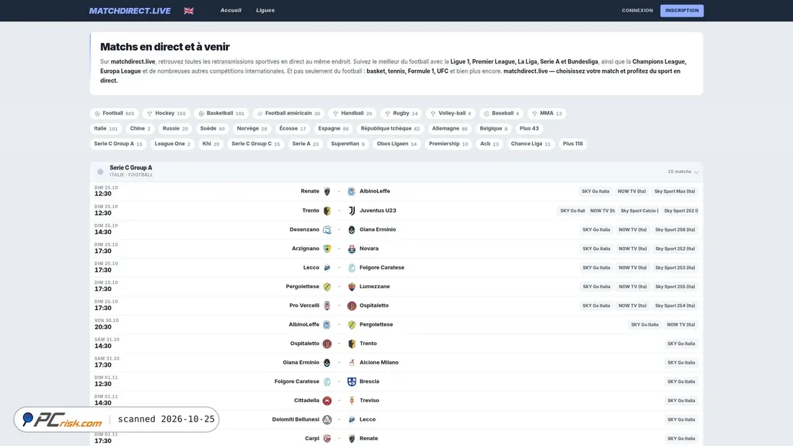
Task: Filter matches by Baseball sport
Action: (x=501, y=113)
